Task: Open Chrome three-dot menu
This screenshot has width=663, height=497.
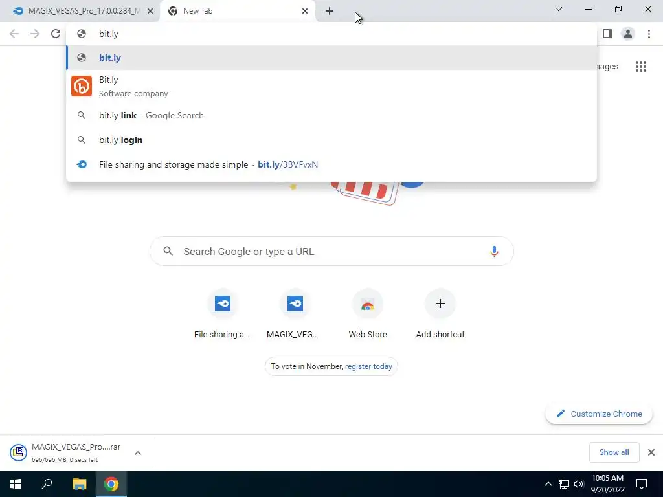Action: click(649, 34)
